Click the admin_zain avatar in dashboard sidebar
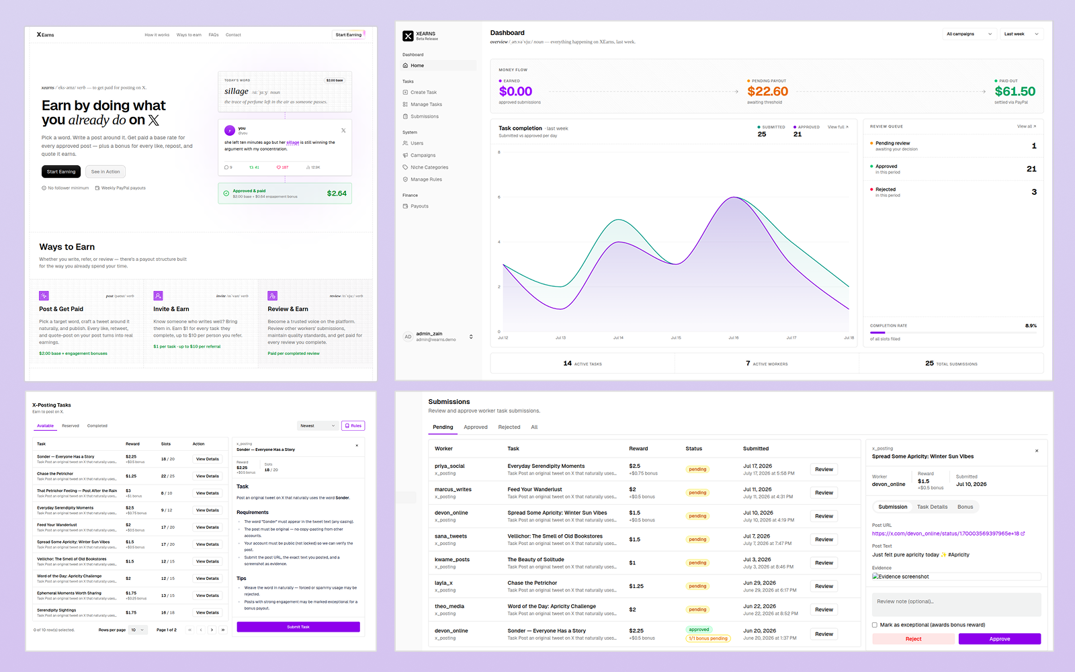Screen dimensions: 1075x672 coord(408,337)
